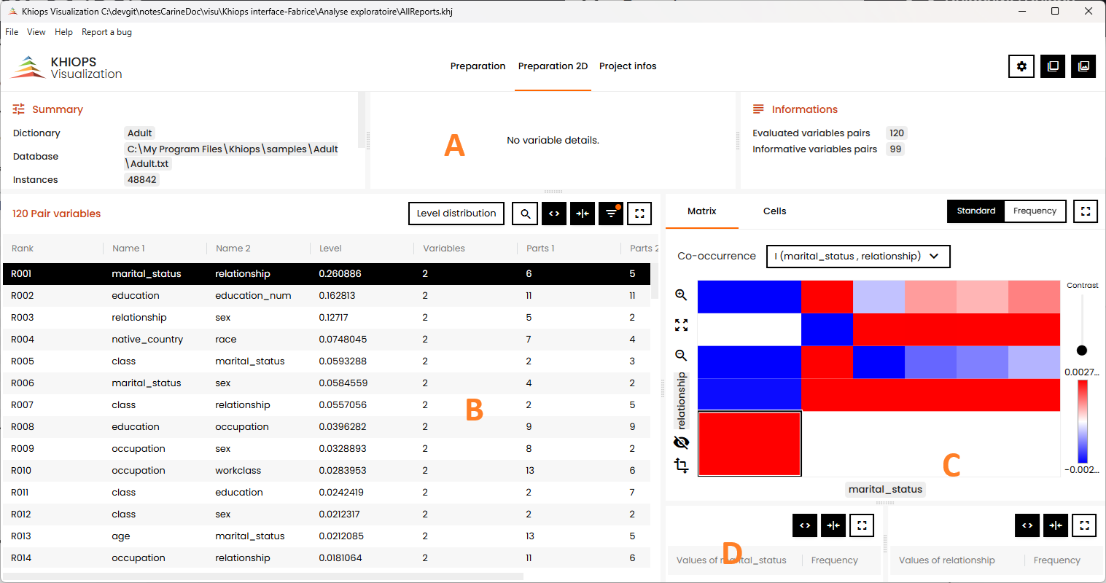The width and height of the screenshot is (1106, 583).
Task: Fullscreen relationship values table
Action: pyautogui.click(x=1084, y=525)
